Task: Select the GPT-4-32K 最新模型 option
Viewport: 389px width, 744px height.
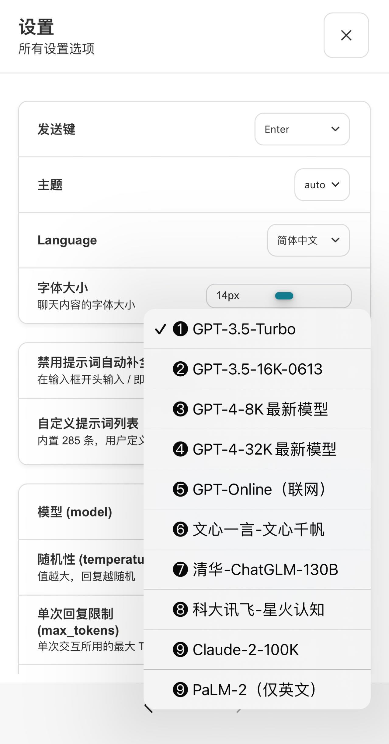Action: 257,449
